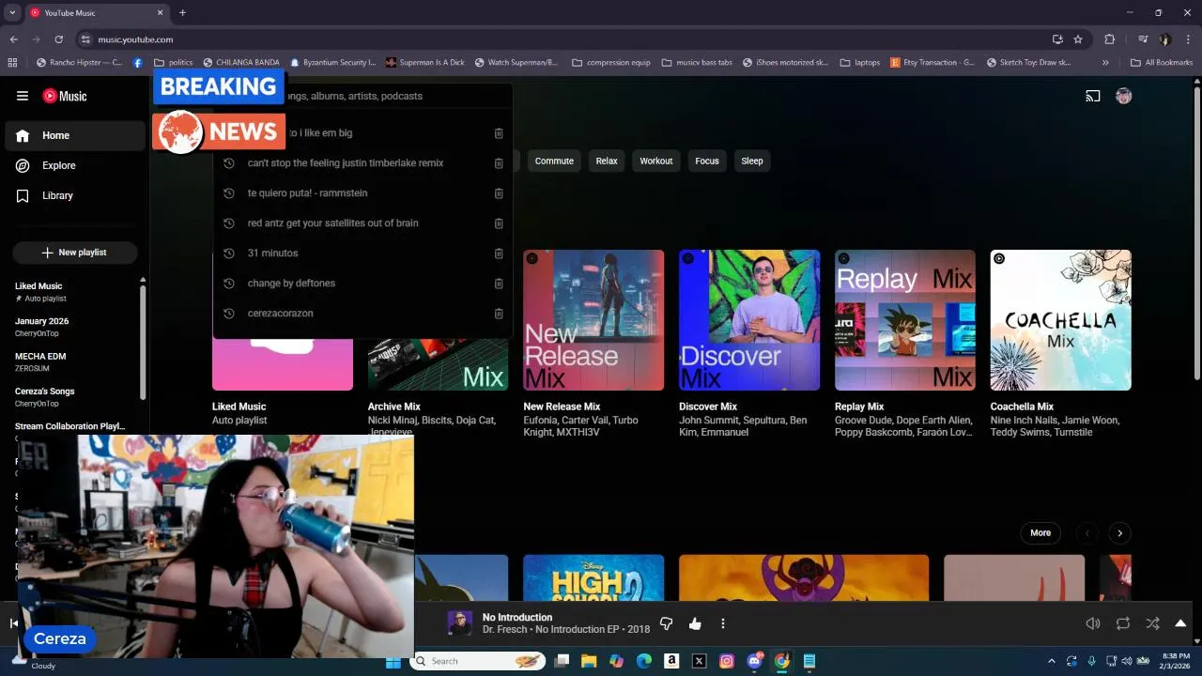Image resolution: width=1202 pixels, height=676 pixels.
Task: Open Instagram from the taskbar
Action: pos(726,661)
